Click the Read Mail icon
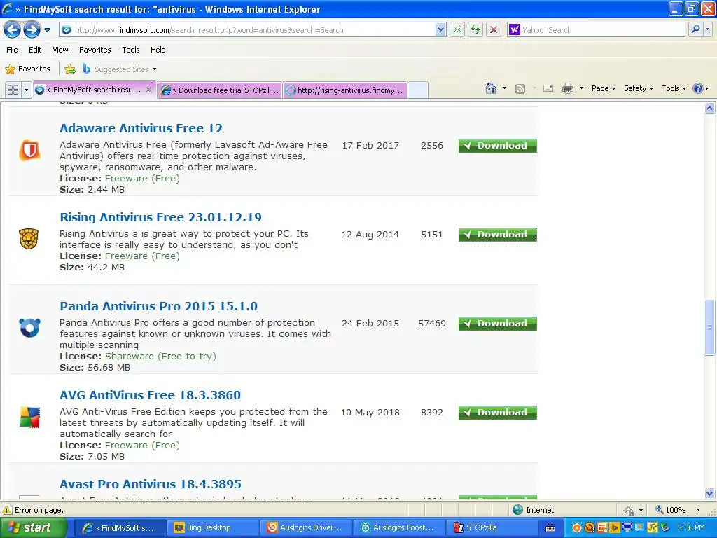The image size is (717, 538). tap(548, 89)
